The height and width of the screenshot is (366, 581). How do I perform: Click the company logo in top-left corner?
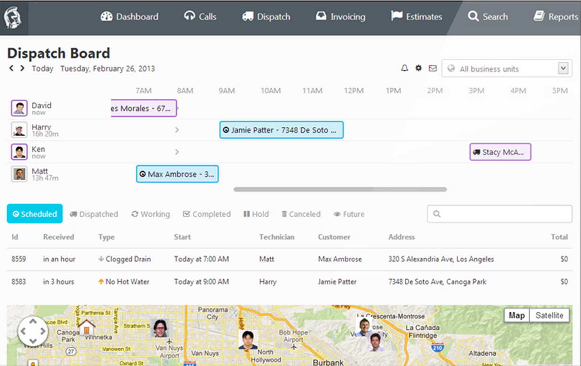(13, 17)
